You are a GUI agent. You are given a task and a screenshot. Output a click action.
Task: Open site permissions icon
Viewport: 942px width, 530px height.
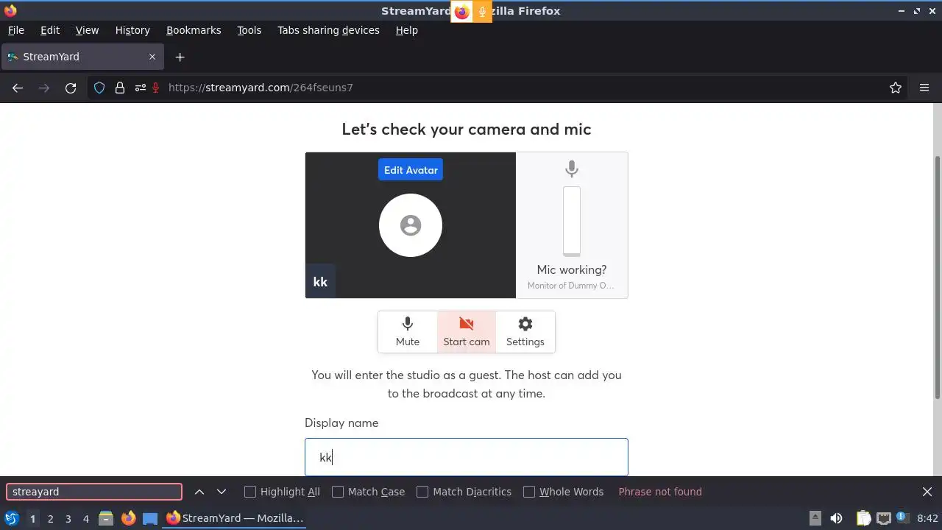coord(140,88)
